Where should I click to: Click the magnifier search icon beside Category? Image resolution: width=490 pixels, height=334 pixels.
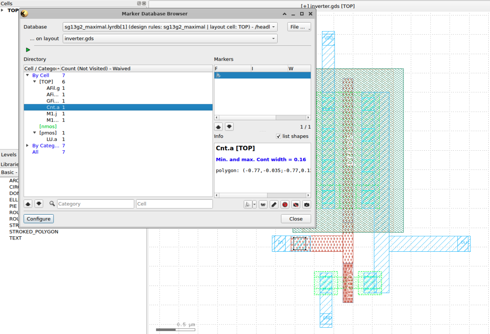pos(52,203)
